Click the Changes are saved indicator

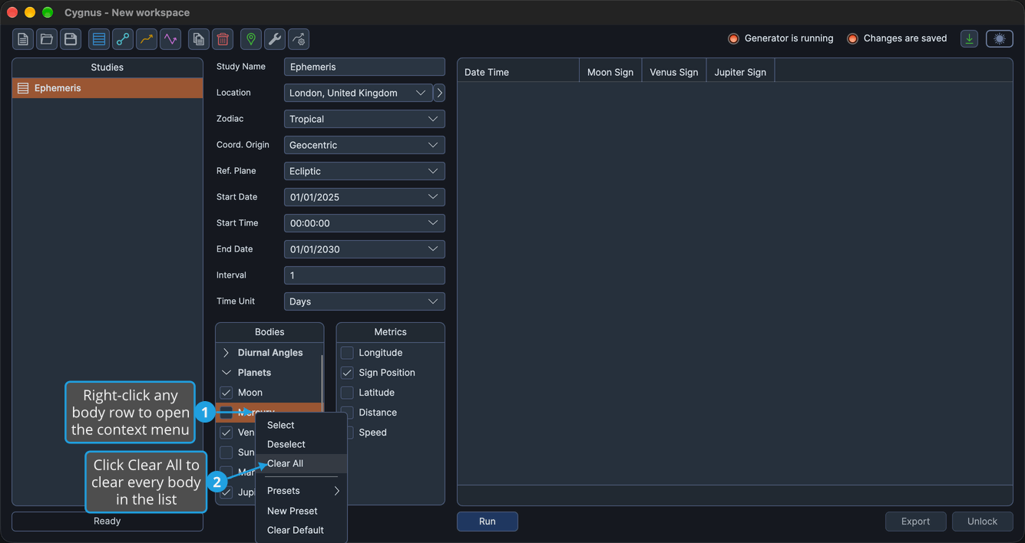[897, 38]
